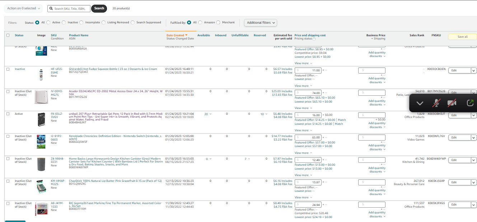Open Ghirardelli Hot Fudge Squeeze Bottle link

[113, 69]
